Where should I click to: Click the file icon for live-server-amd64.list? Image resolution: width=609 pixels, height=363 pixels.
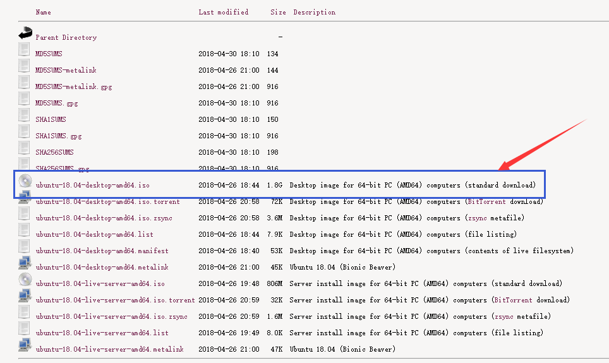[24, 328]
